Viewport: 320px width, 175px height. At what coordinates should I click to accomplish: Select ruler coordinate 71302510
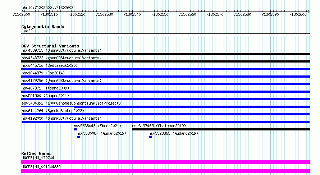tap(49, 14)
